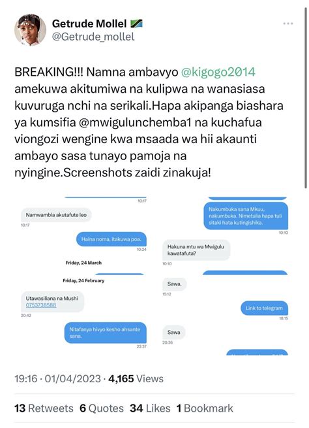
Task: Open the right chat screenshot image
Action: coord(225,275)
